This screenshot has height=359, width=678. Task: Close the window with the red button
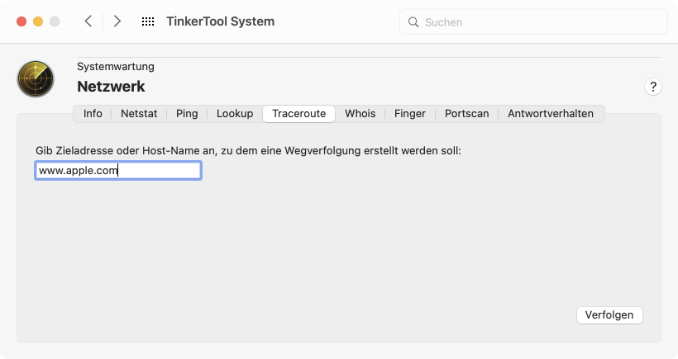tap(21, 21)
